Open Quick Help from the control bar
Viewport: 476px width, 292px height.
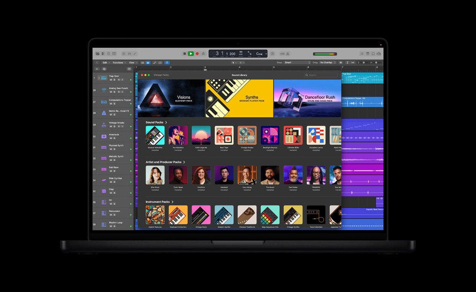(108, 54)
